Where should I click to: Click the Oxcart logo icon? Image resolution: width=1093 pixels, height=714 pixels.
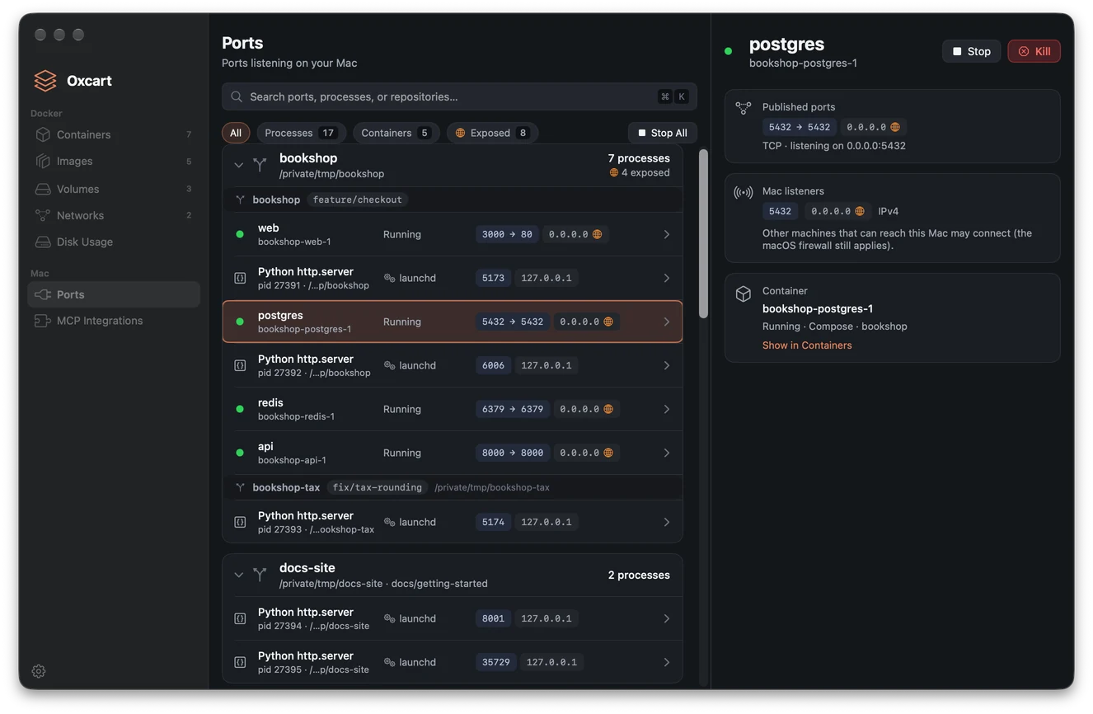tap(45, 81)
